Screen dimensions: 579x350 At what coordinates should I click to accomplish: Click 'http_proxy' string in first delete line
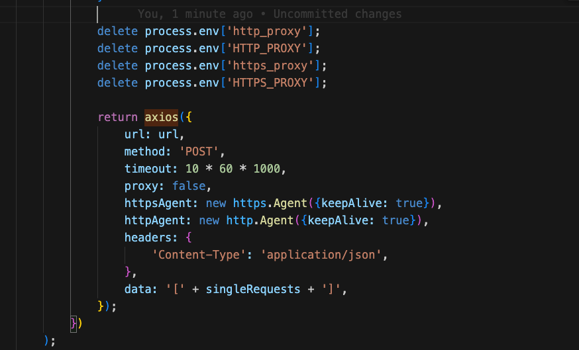266,31
